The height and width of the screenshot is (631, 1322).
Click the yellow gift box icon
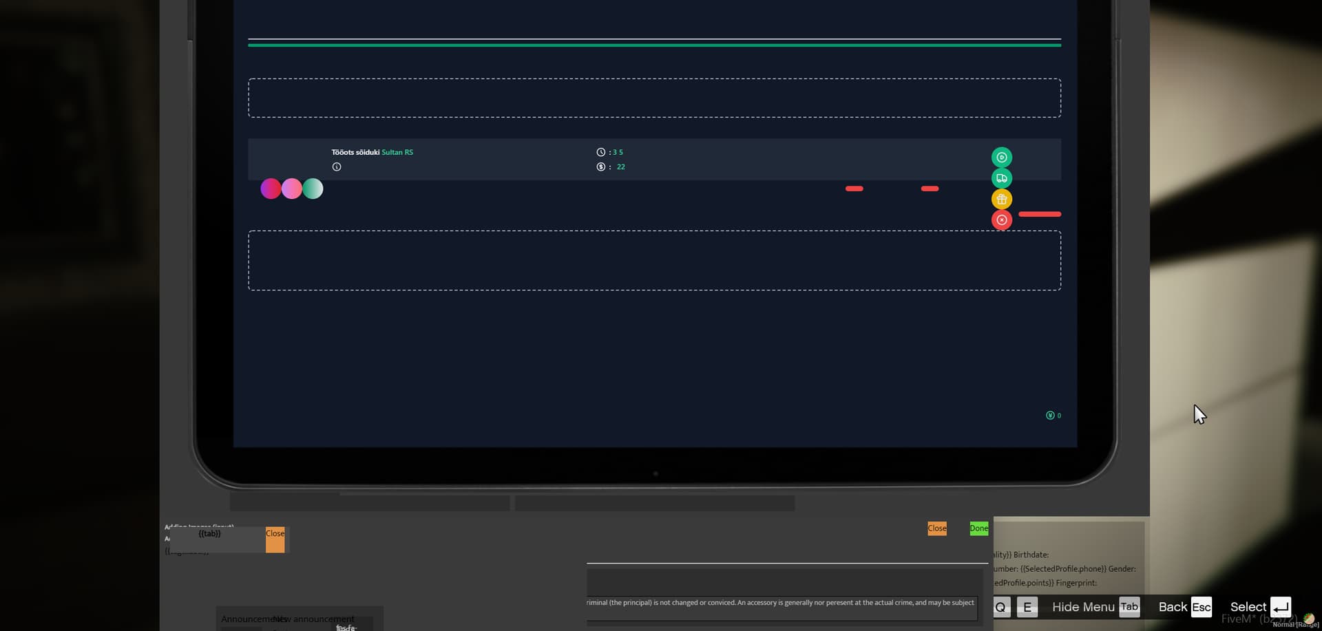[1001, 200]
